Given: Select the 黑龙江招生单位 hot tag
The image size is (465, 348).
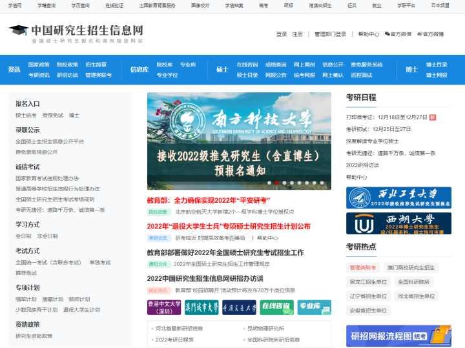Looking at the screenshot, I should 368,282.
